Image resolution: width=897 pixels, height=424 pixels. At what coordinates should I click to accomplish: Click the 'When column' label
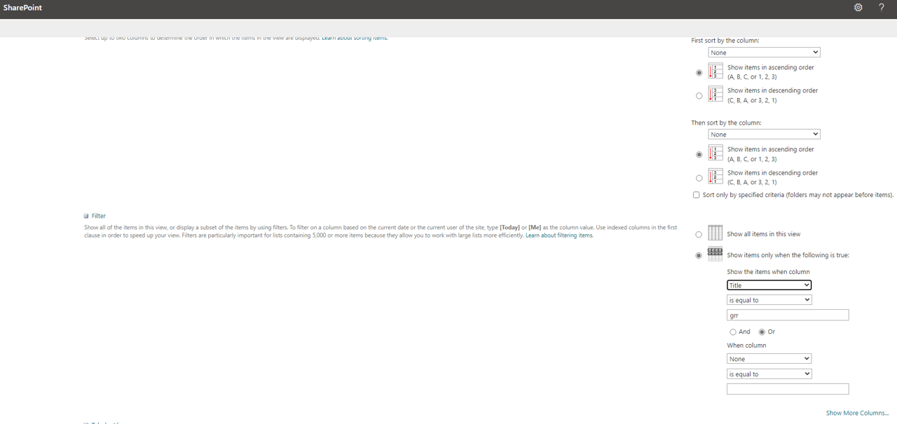746,346
